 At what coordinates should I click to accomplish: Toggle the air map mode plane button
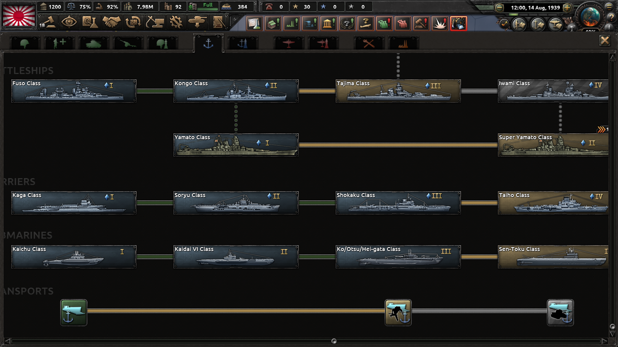click(x=555, y=25)
